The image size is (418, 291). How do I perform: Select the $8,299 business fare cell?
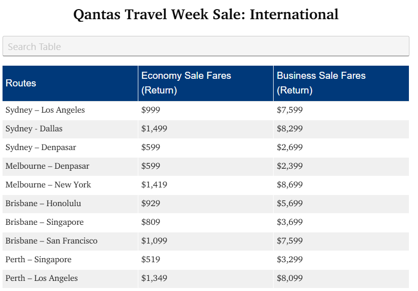[290, 129]
